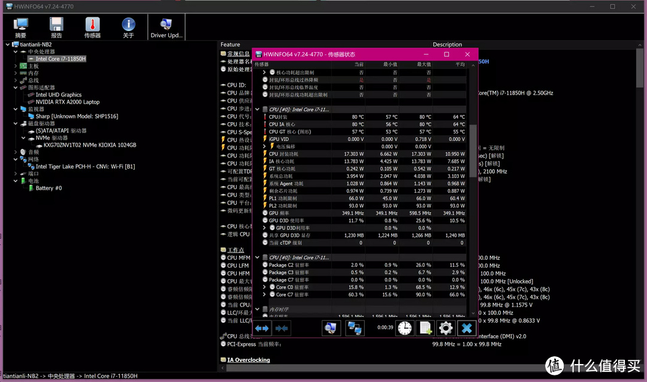Click the CPU封装 thermometer icon
The image size is (647, 382).
[265, 117]
